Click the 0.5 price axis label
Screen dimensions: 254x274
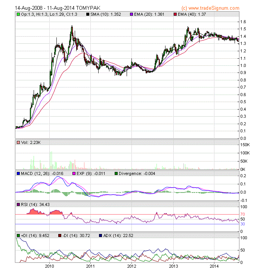click(x=243, y=102)
